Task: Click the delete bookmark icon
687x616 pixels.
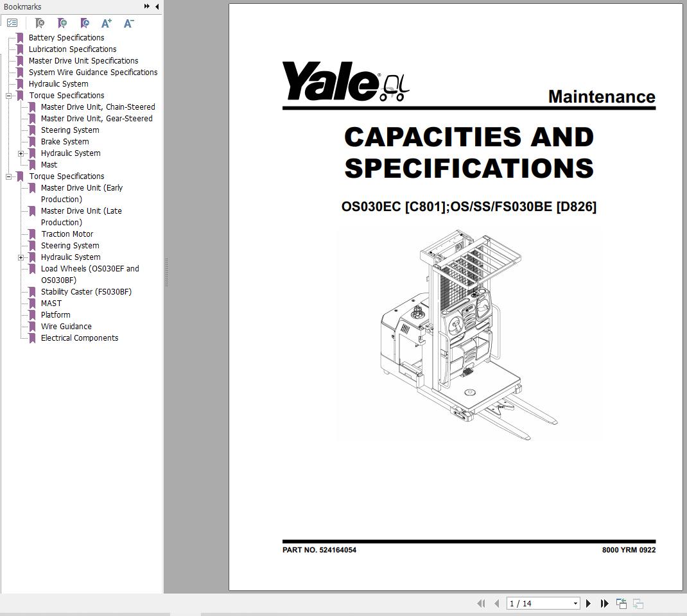Action: (39, 22)
